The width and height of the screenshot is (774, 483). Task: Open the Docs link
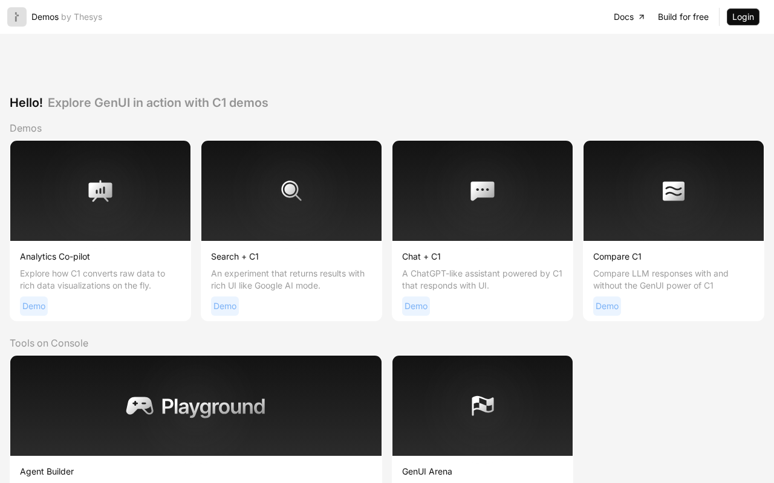point(623,17)
